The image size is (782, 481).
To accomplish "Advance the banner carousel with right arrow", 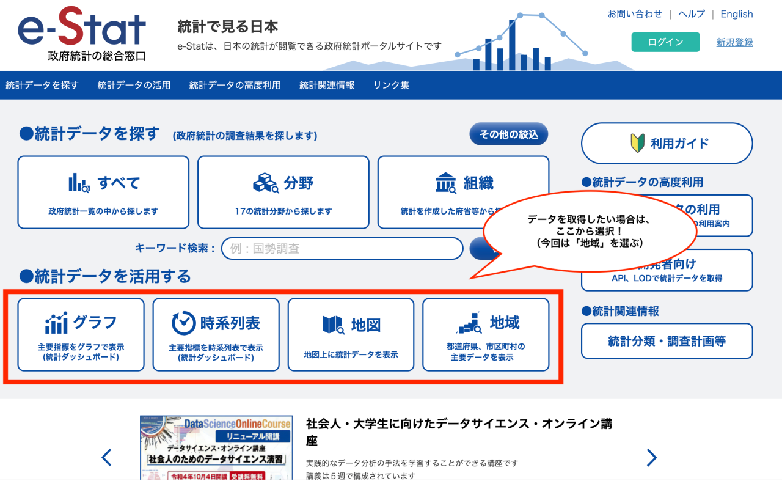I will (651, 457).
